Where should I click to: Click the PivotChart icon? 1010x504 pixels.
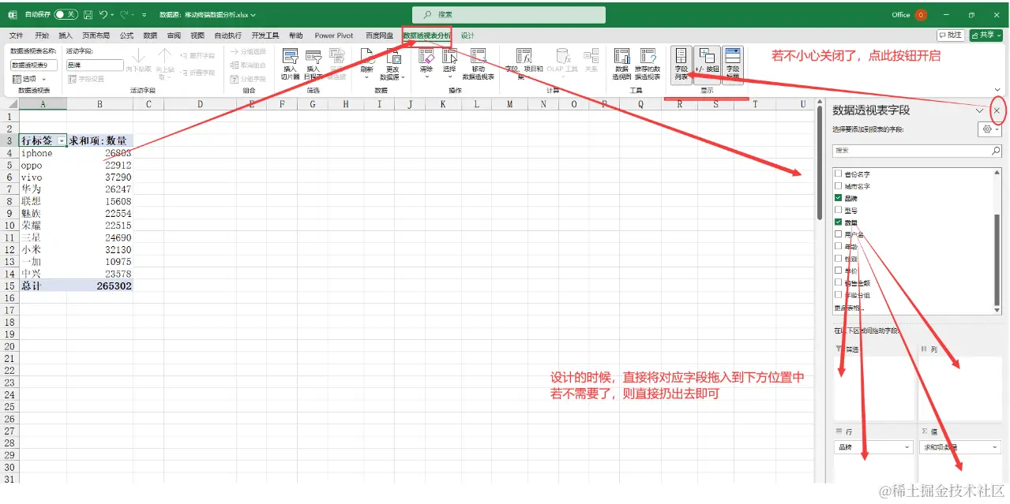click(x=621, y=55)
